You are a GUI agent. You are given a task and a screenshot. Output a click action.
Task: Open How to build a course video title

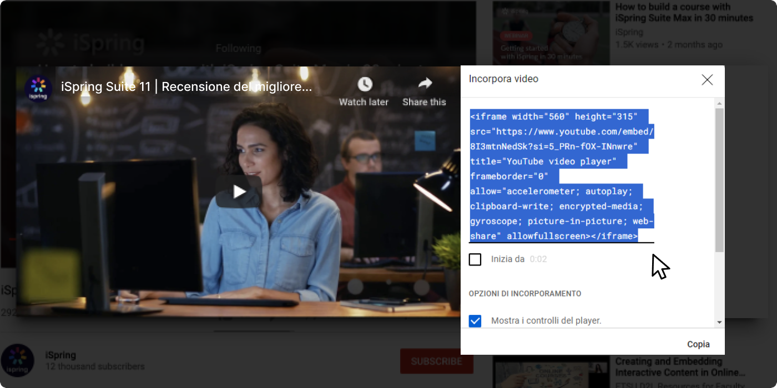[684, 12]
